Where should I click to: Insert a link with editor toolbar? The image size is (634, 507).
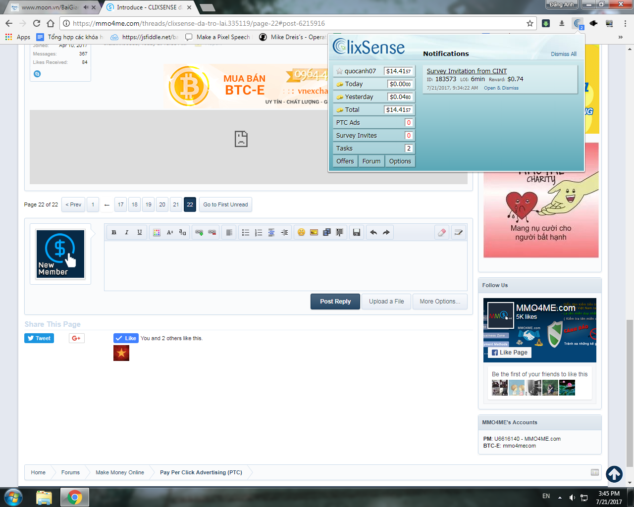click(x=199, y=232)
